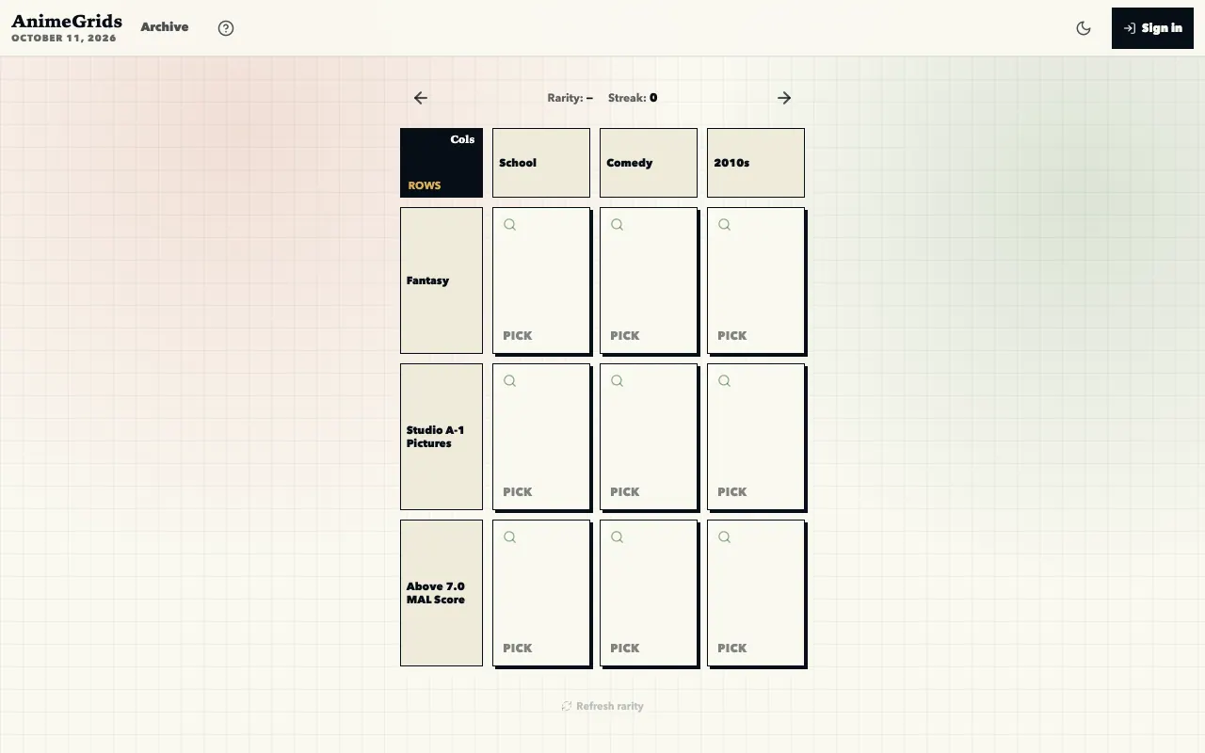
Task: Click the Streak counter text
Action: click(633, 98)
